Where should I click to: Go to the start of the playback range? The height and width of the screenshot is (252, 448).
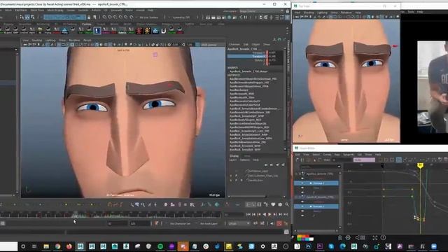pos(248,214)
